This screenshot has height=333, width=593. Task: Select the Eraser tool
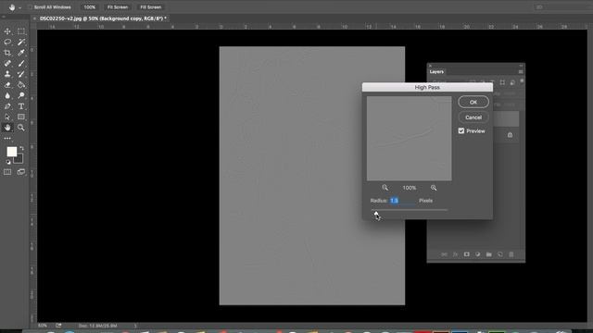point(7,85)
